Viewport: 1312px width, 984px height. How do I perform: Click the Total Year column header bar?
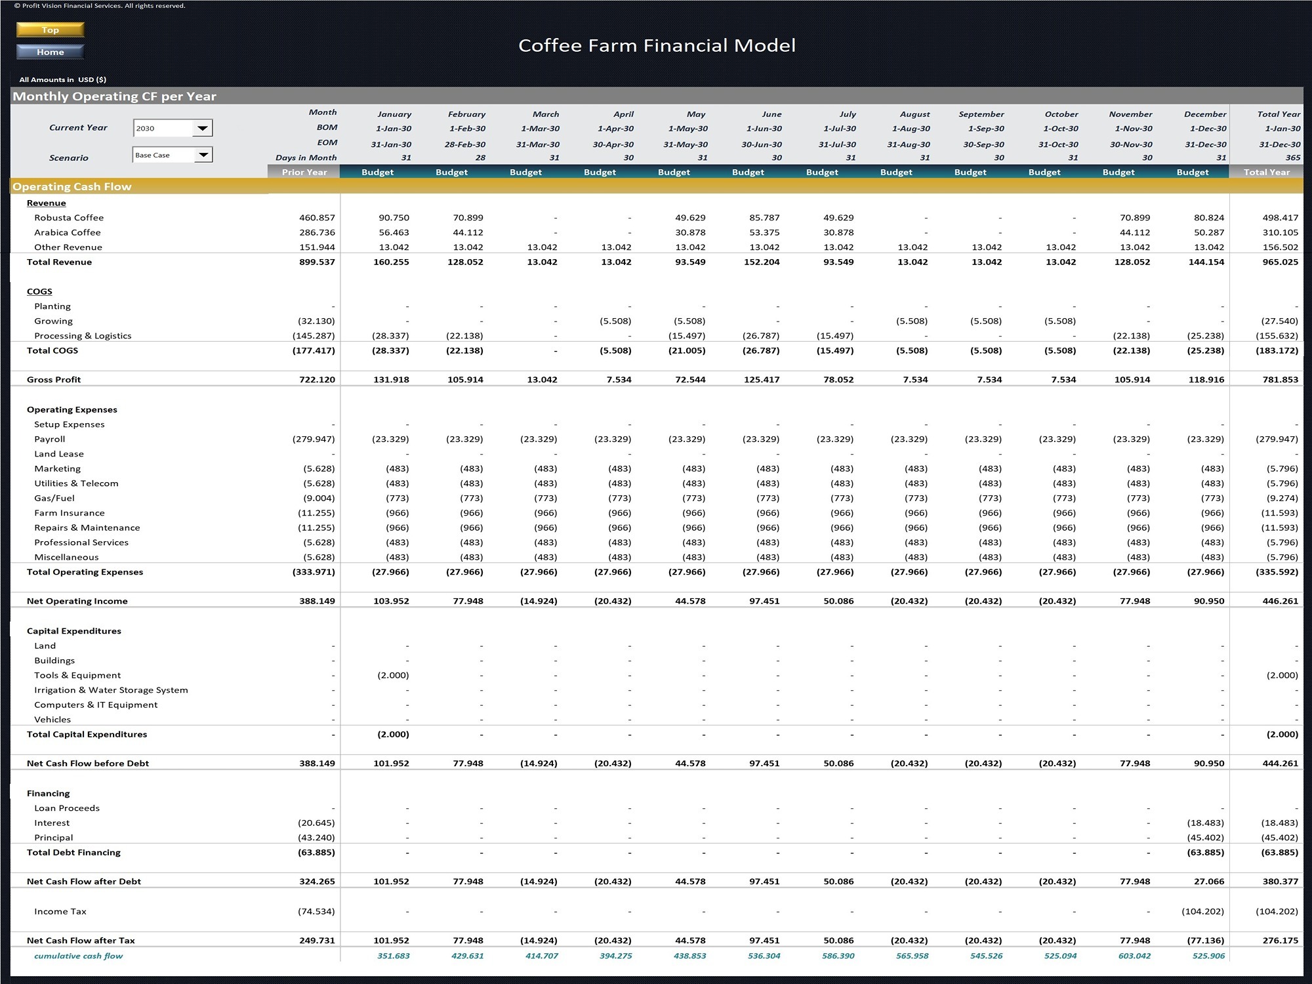tap(1266, 172)
